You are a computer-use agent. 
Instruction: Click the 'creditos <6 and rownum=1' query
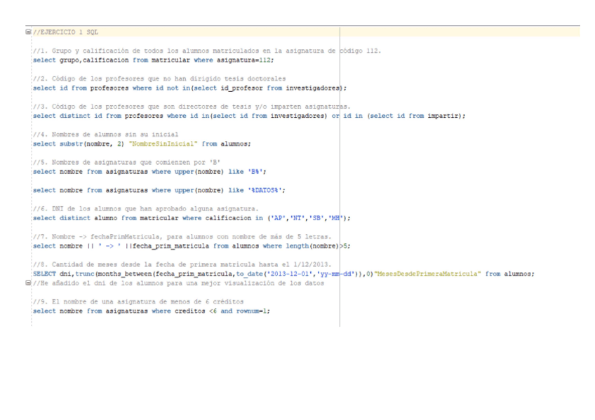click(151, 311)
